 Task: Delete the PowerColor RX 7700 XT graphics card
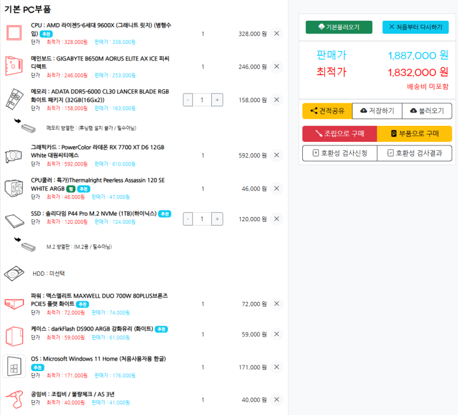coord(277,155)
